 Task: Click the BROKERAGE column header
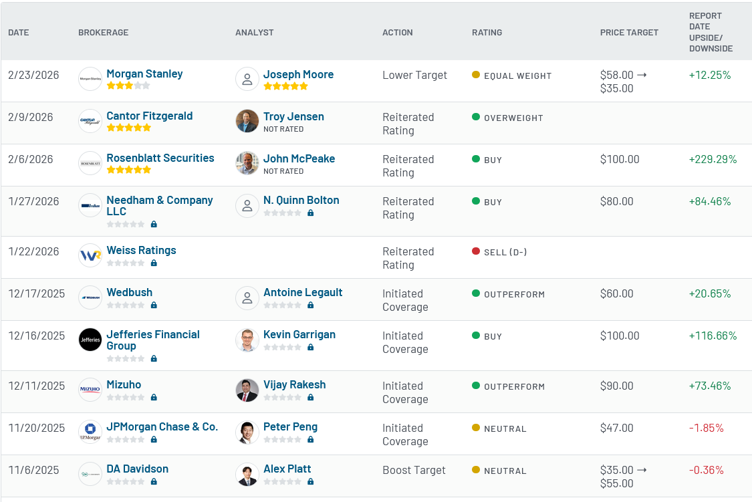(103, 33)
